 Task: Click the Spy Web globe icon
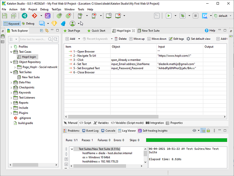[x=59, y=16]
